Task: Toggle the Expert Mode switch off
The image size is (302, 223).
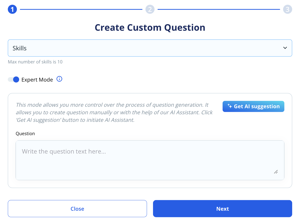Action: tap(13, 79)
